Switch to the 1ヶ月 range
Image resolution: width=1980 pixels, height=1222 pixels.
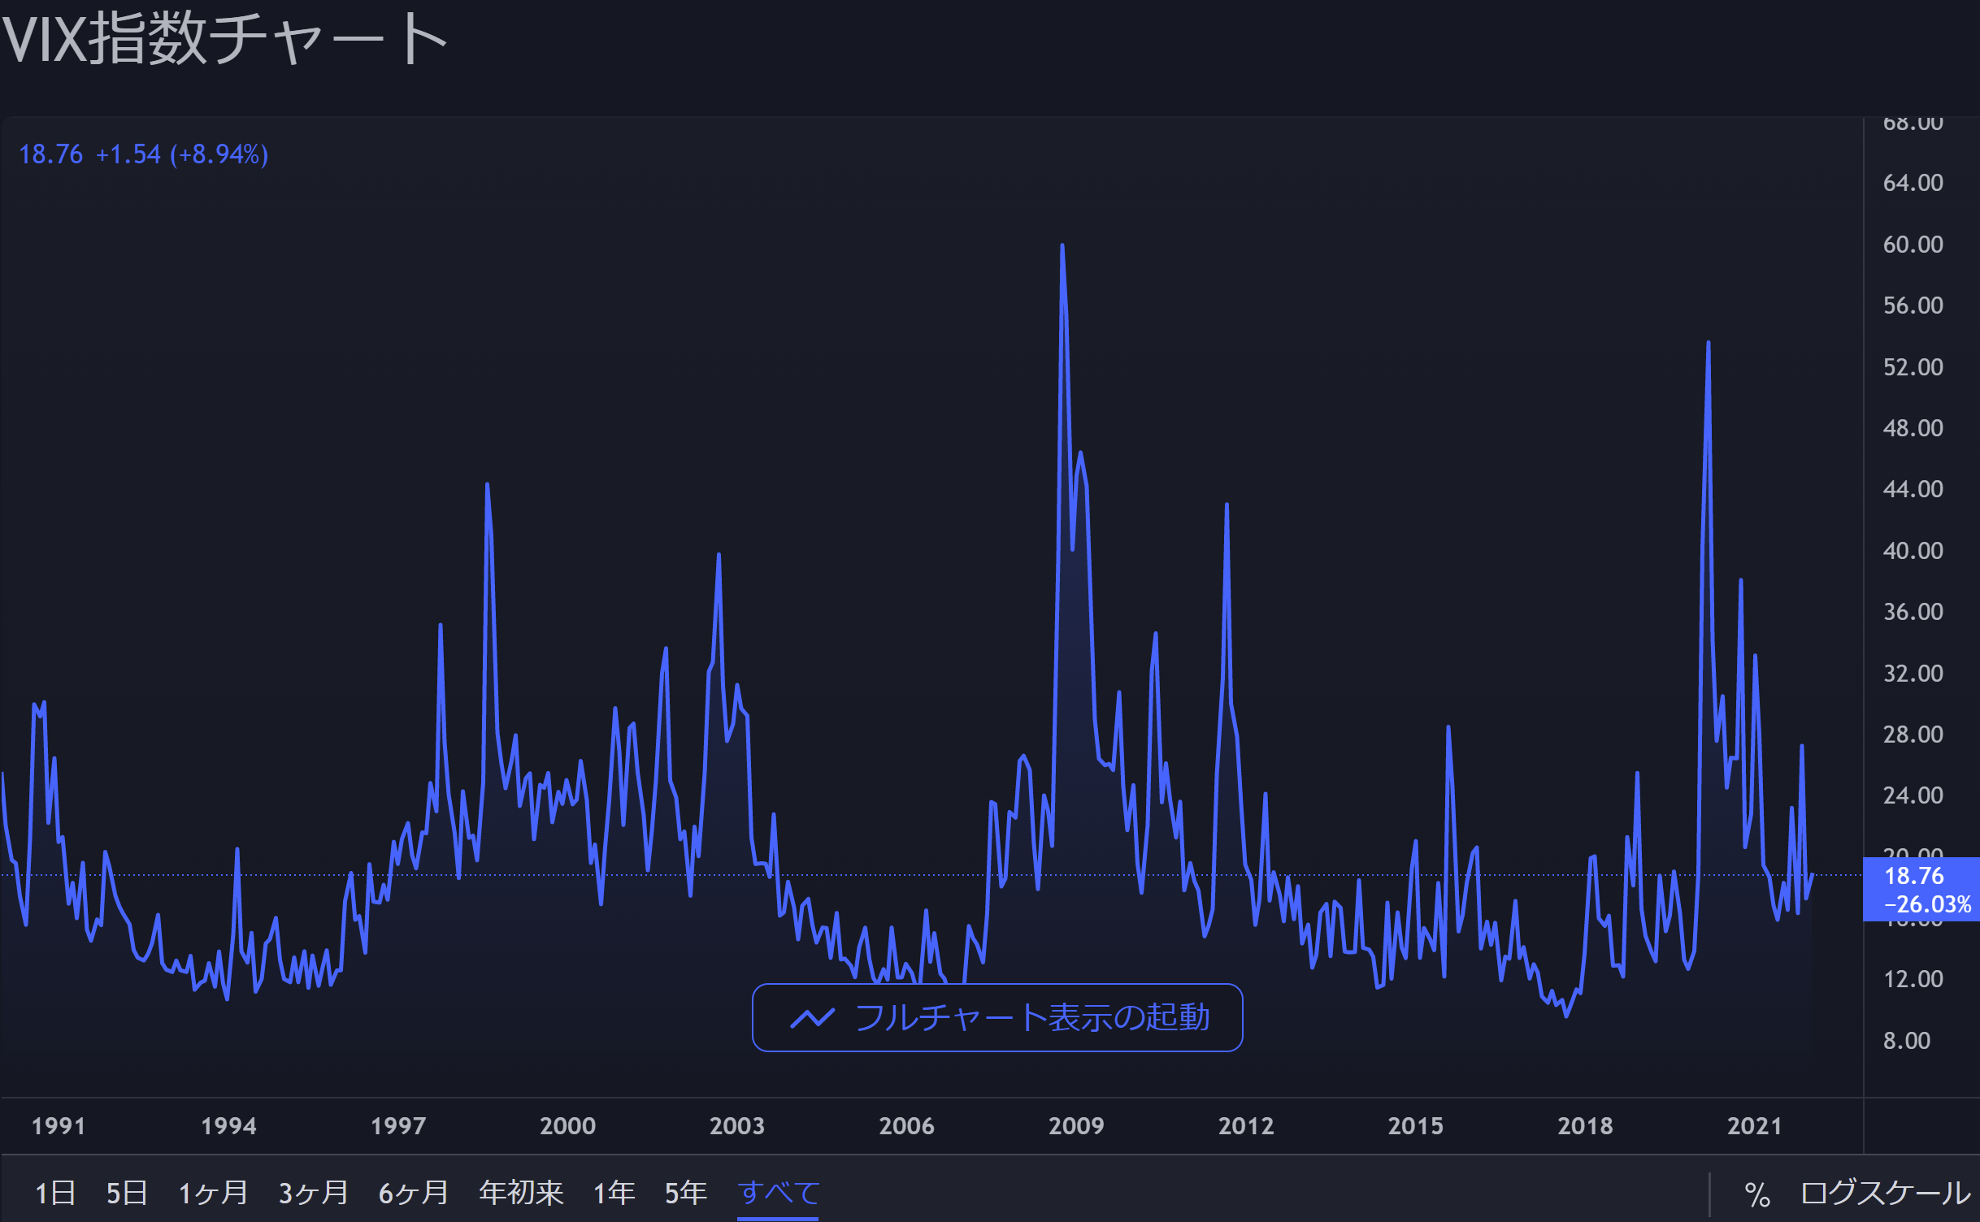[213, 1193]
